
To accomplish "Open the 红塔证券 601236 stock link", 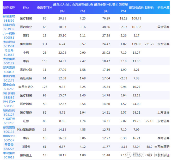I will tap(9, 121).
